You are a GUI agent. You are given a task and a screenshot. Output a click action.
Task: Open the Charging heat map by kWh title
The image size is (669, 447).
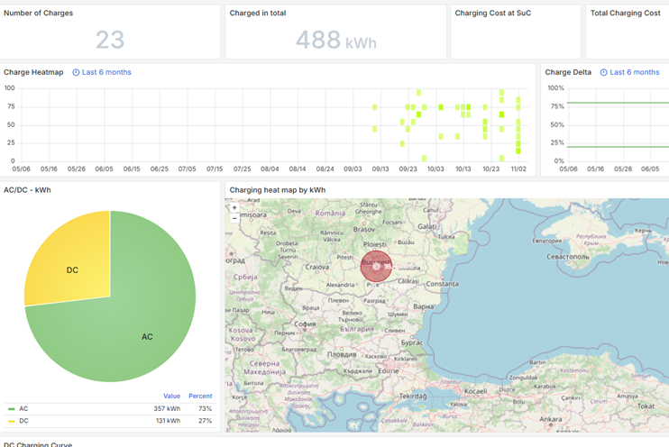[277, 190]
